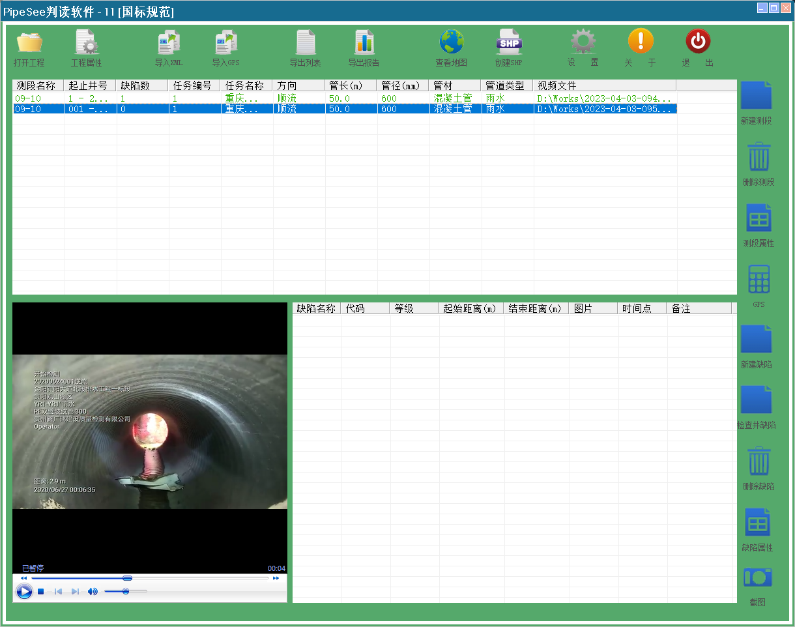Click the 图片 column header
795x627 pixels.
click(x=594, y=308)
